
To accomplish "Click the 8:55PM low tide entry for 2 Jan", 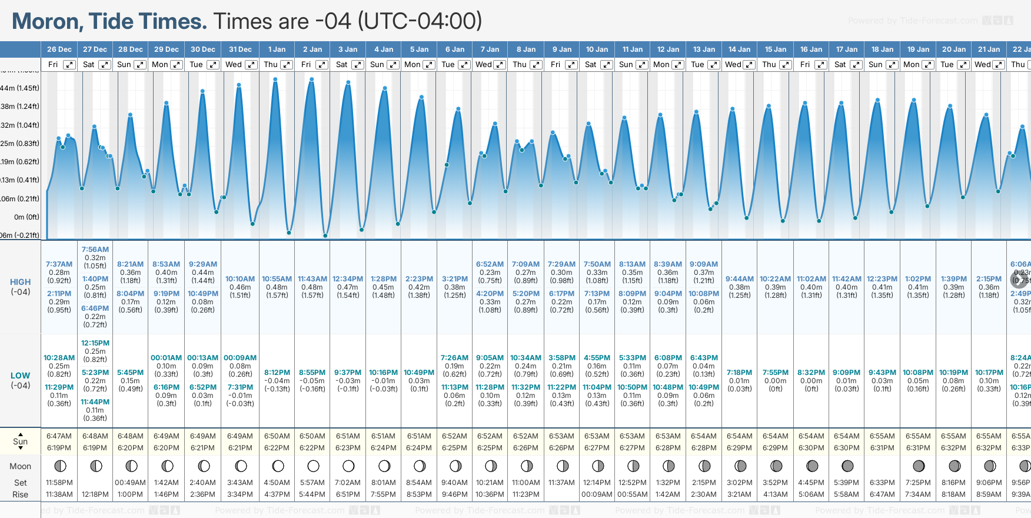I will [x=312, y=373].
